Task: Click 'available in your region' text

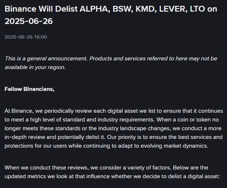Action: pyautogui.click(x=35, y=67)
